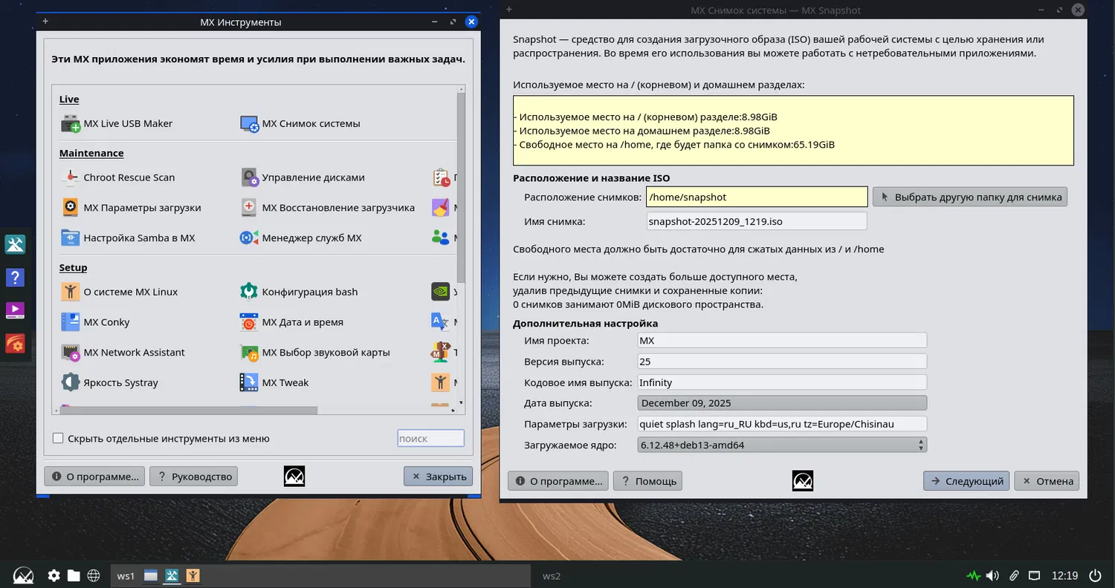This screenshot has width=1115, height=588.
Task: Click Руководство button
Action: [x=193, y=477]
